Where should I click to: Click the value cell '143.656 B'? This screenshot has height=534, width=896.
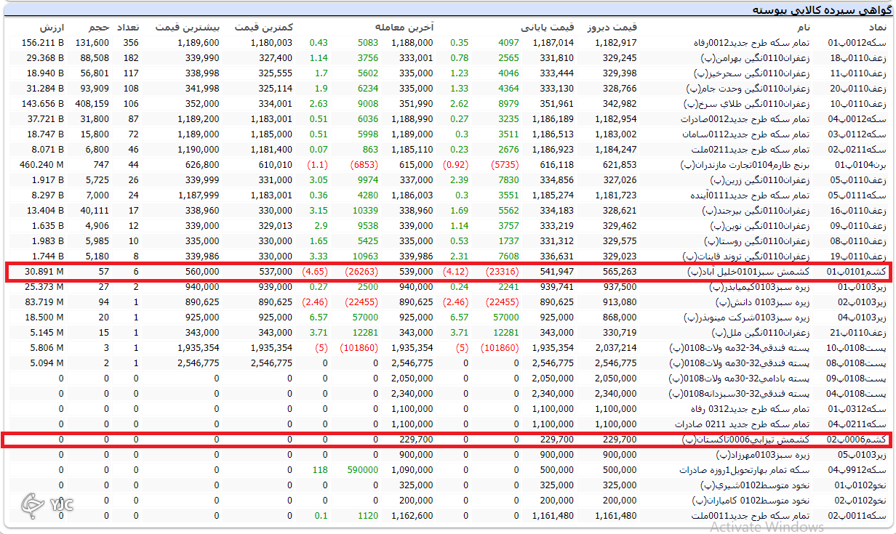(x=42, y=104)
